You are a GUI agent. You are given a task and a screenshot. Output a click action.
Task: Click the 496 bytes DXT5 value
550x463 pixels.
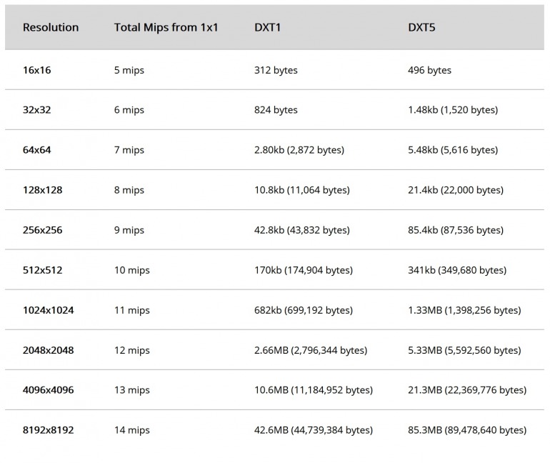pos(429,70)
